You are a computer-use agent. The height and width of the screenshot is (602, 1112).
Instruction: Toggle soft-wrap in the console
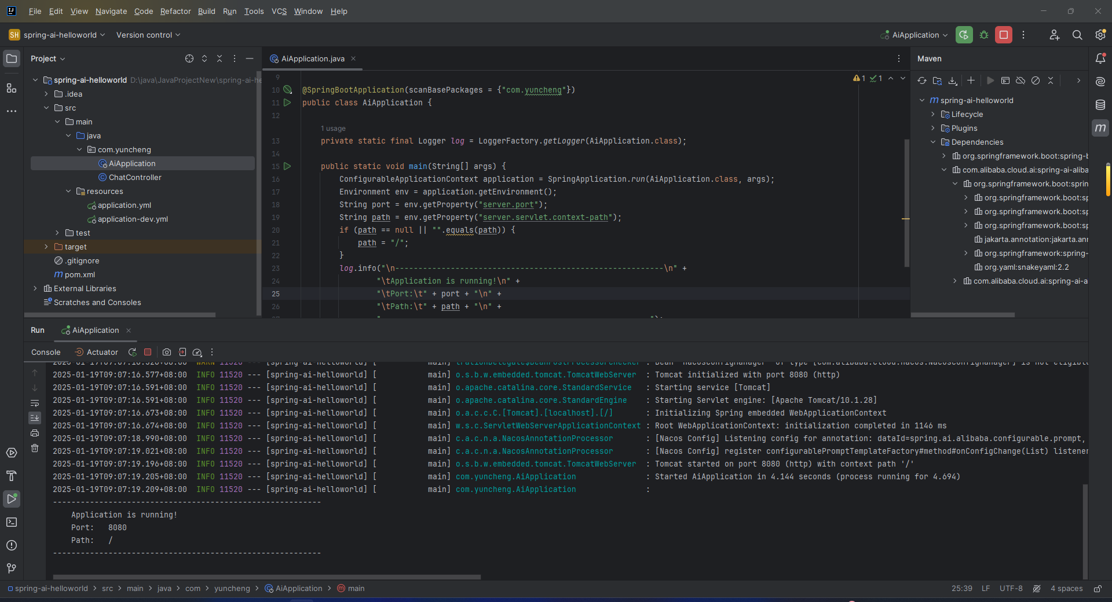35,403
